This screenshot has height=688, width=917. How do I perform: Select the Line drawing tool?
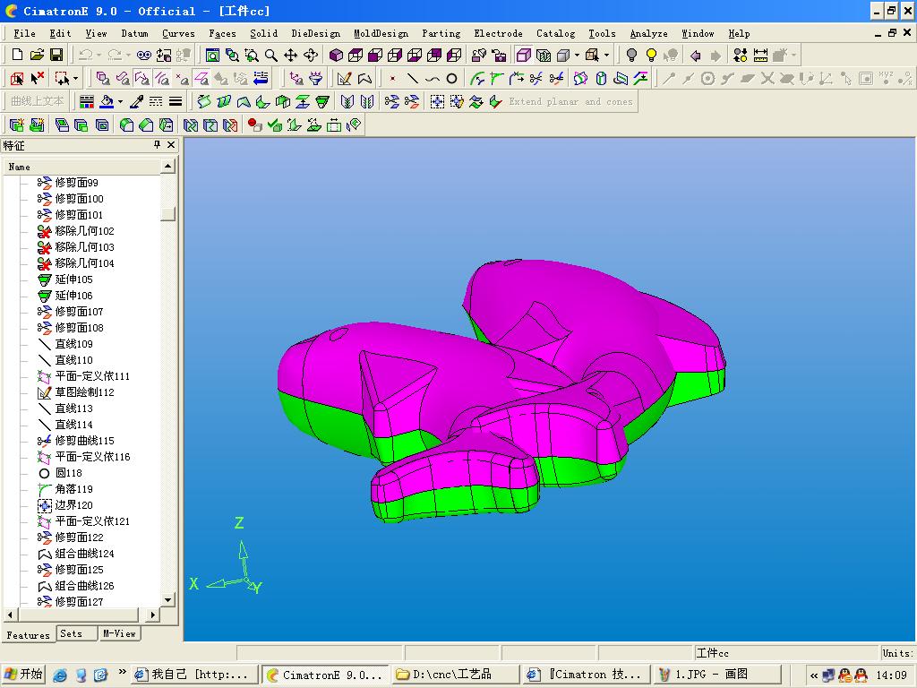coord(412,78)
